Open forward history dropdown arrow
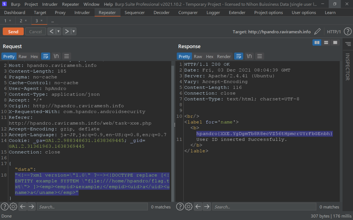This screenshot has height=220, width=353. click(74, 31)
